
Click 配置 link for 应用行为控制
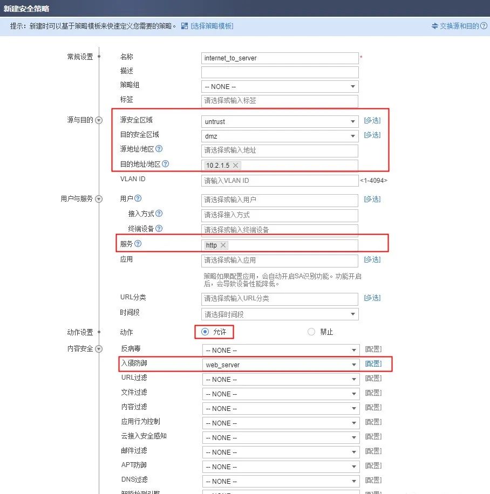373,422
